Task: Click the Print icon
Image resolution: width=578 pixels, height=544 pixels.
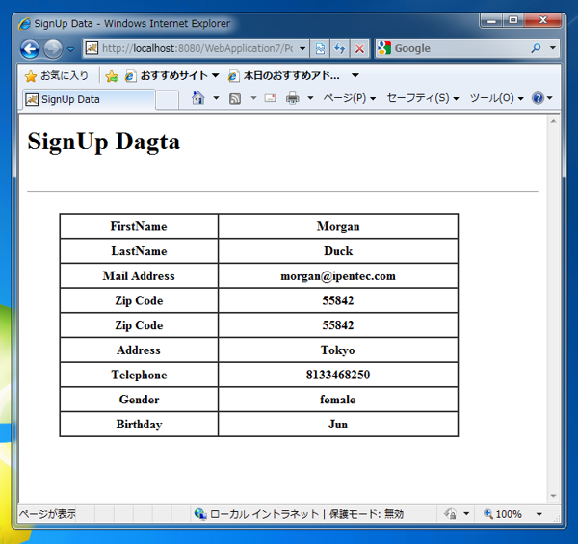Action: pos(293,98)
